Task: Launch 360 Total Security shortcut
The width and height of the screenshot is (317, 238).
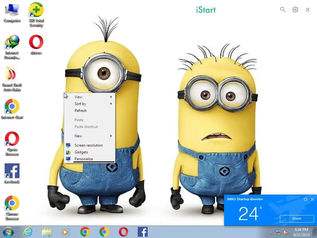Action: [36, 15]
